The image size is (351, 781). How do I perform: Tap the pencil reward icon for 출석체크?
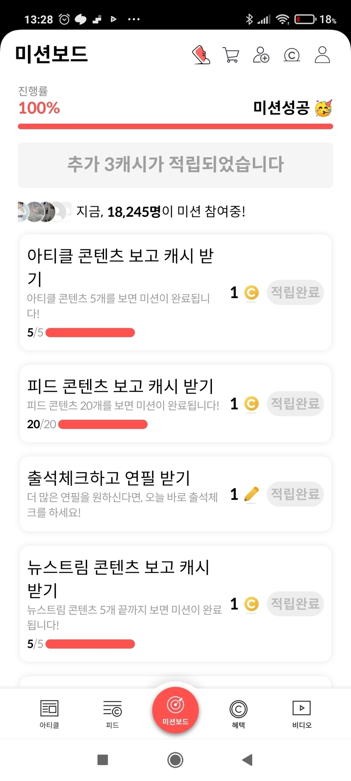pos(251,494)
